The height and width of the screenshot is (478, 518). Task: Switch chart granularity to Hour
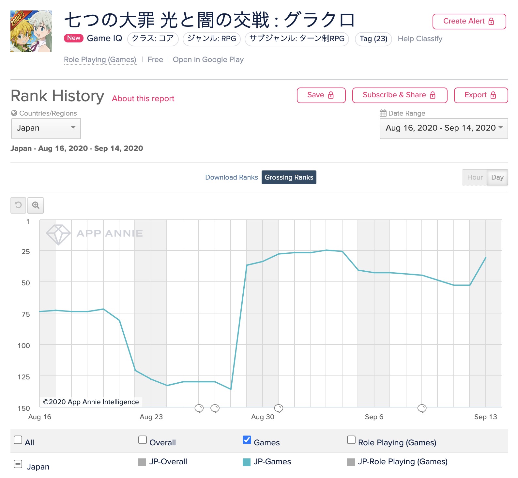coord(475,177)
